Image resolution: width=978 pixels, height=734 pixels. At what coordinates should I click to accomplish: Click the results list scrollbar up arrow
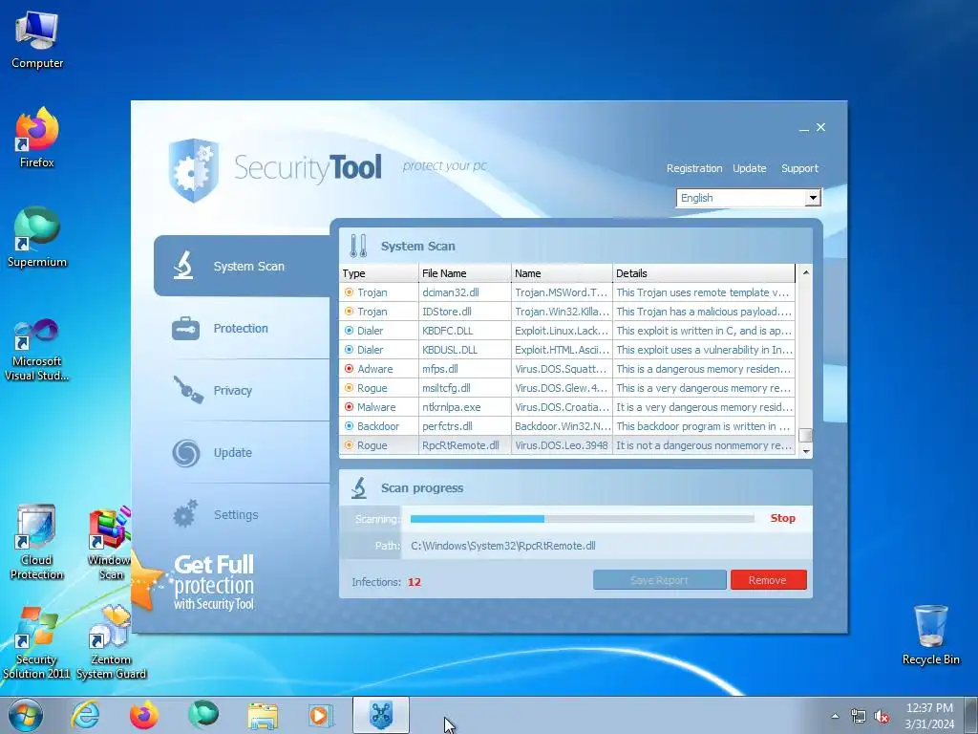[806, 272]
